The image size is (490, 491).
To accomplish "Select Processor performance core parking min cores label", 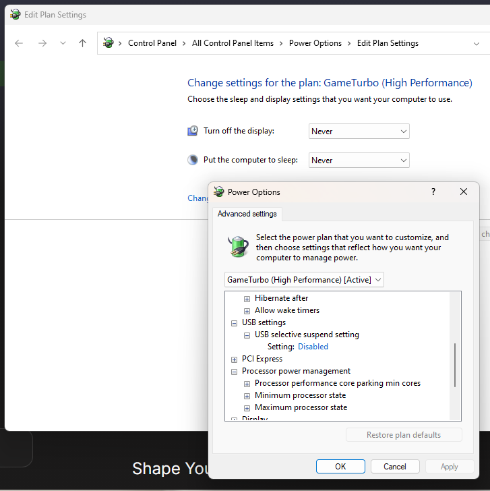I will click(x=337, y=383).
